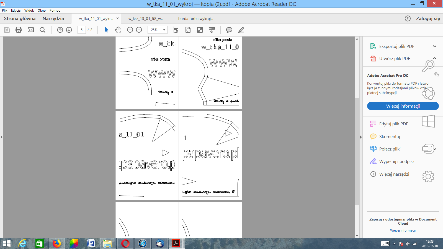Send file by email envelope icon
This screenshot has width=443, height=249.
coord(31,30)
